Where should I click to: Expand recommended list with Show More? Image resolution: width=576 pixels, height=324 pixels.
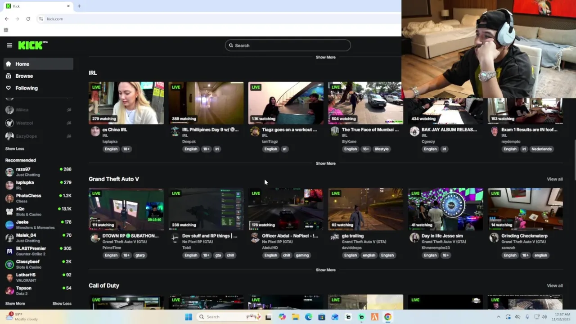15,303
